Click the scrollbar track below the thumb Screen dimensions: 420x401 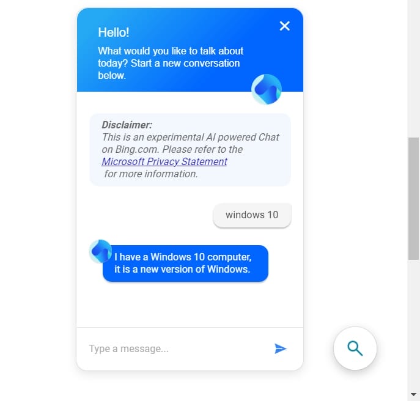[413, 324]
